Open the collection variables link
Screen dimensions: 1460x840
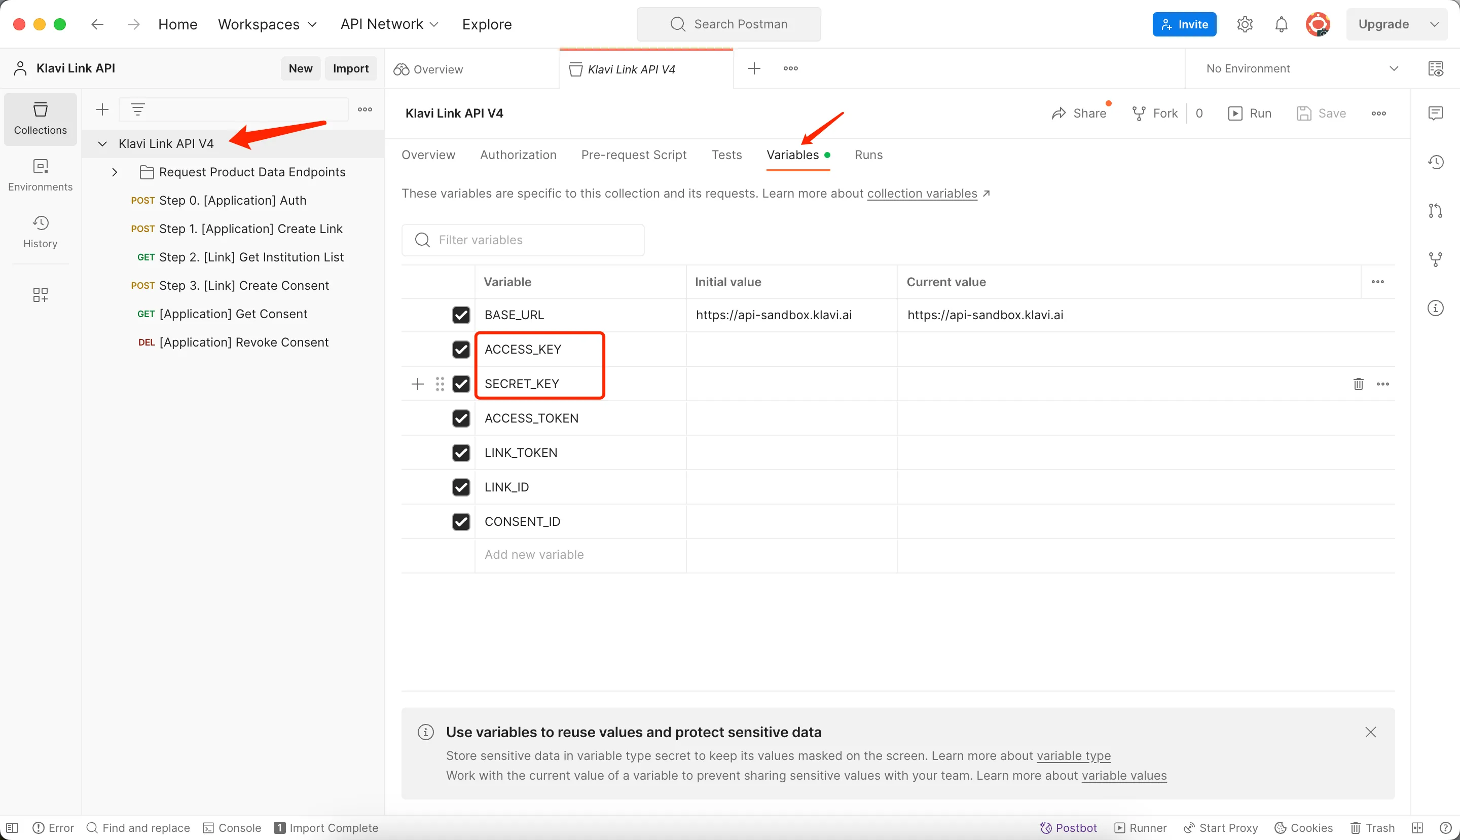922,193
